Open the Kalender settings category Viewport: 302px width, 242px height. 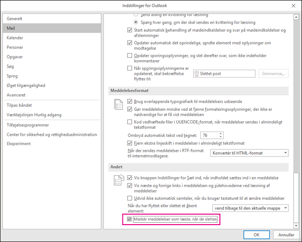click(52, 38)
